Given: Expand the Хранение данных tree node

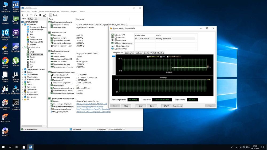Looking at the screenshot, I should click(x=22, y=79).
